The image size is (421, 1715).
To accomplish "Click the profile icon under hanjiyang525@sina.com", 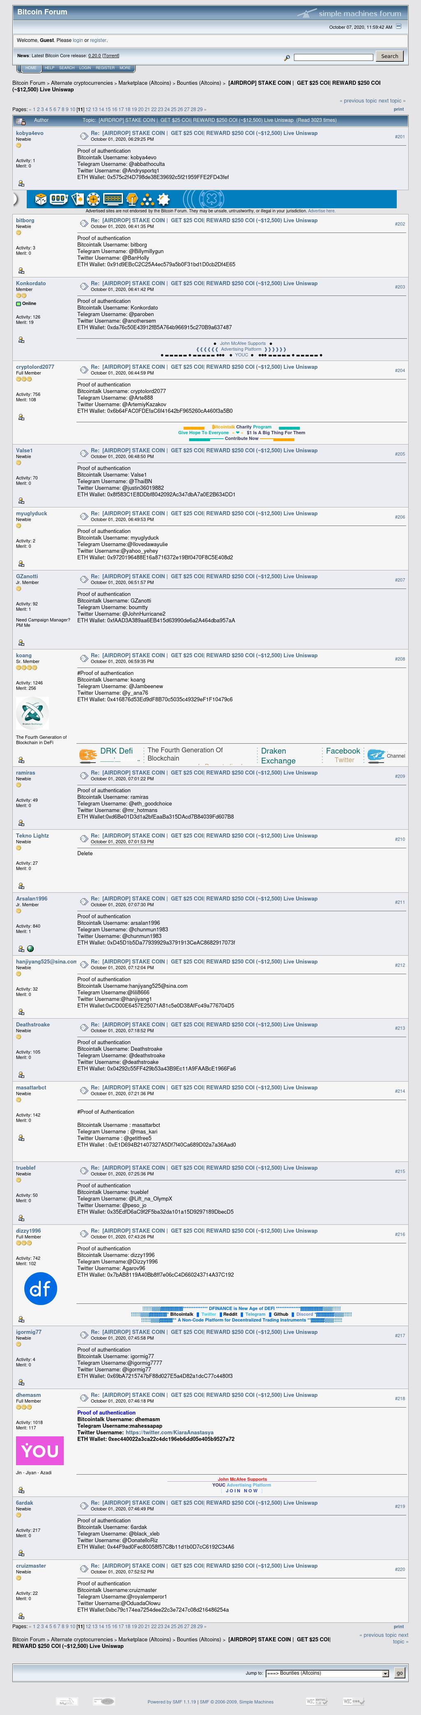I will click(x=21, y=1012).
